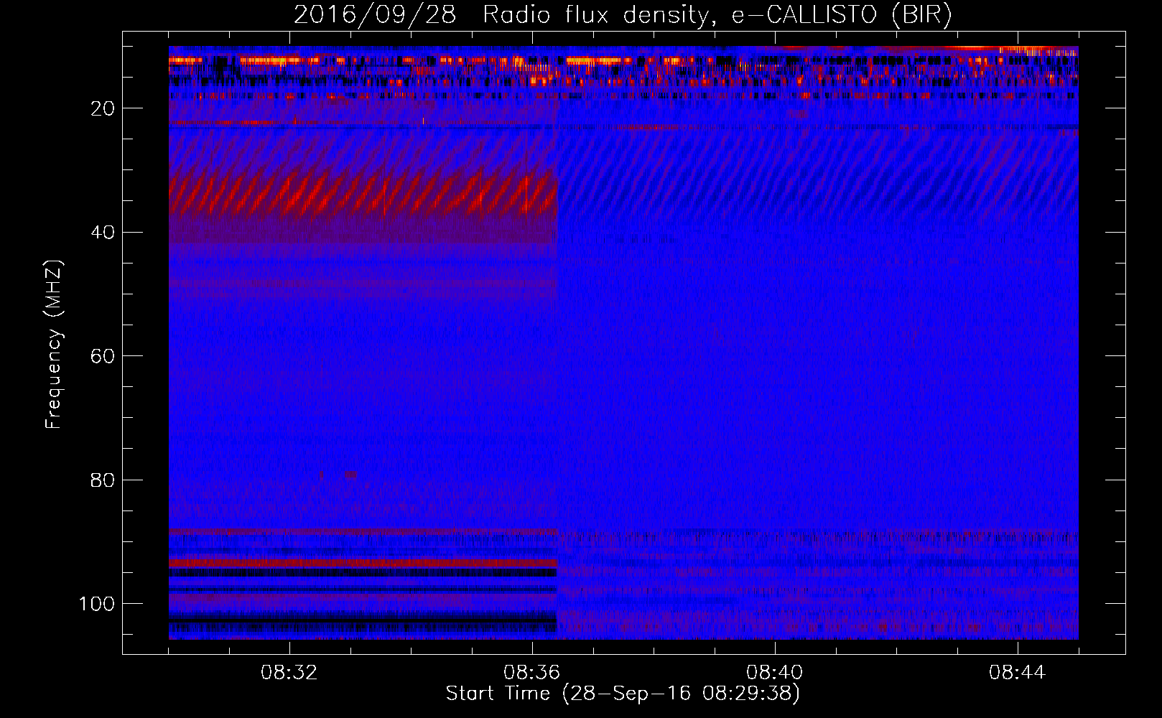Click the "60" frequency tick label

coord(103,356)
